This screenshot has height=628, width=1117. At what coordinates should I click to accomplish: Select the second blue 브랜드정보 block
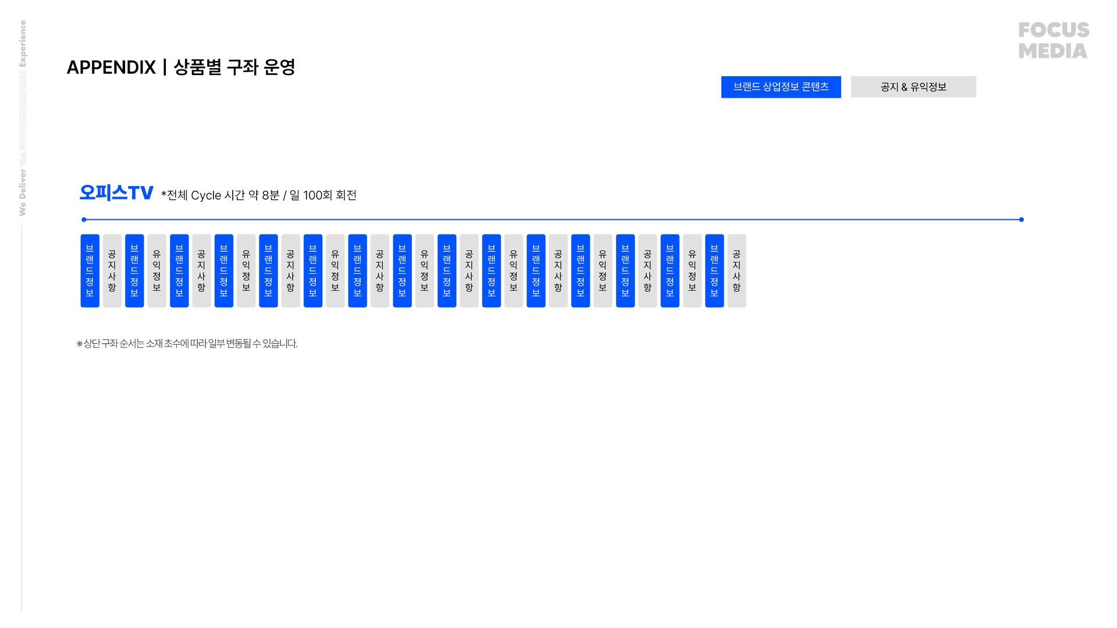coord(134,271)
